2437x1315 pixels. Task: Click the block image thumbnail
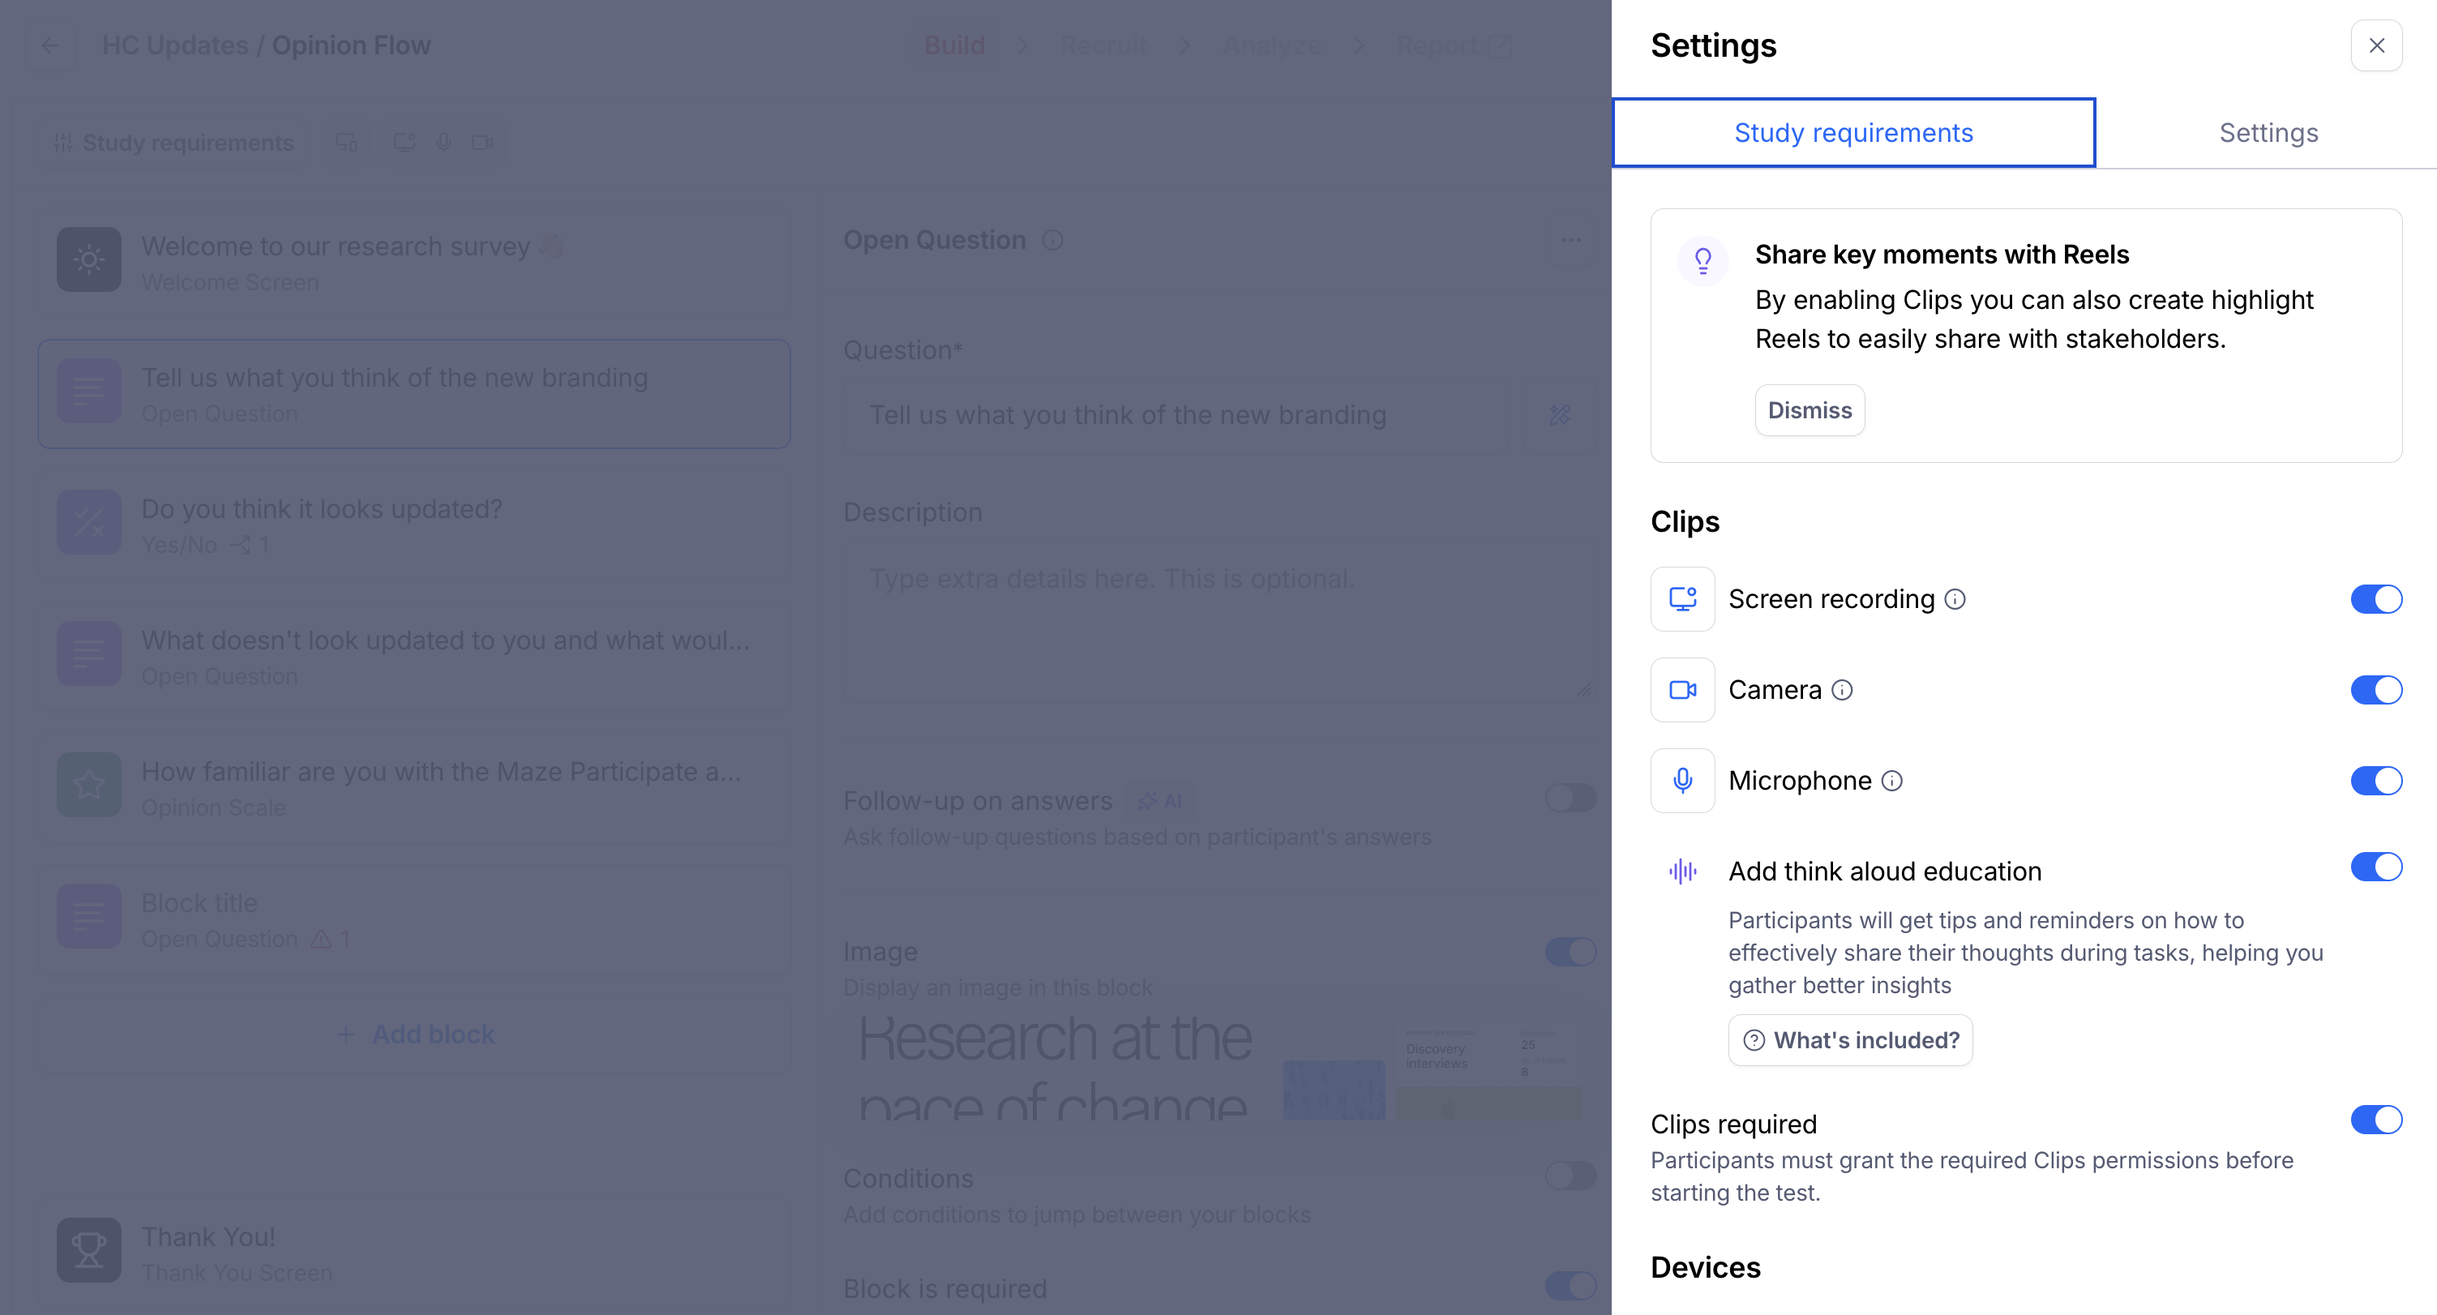1218,1066
